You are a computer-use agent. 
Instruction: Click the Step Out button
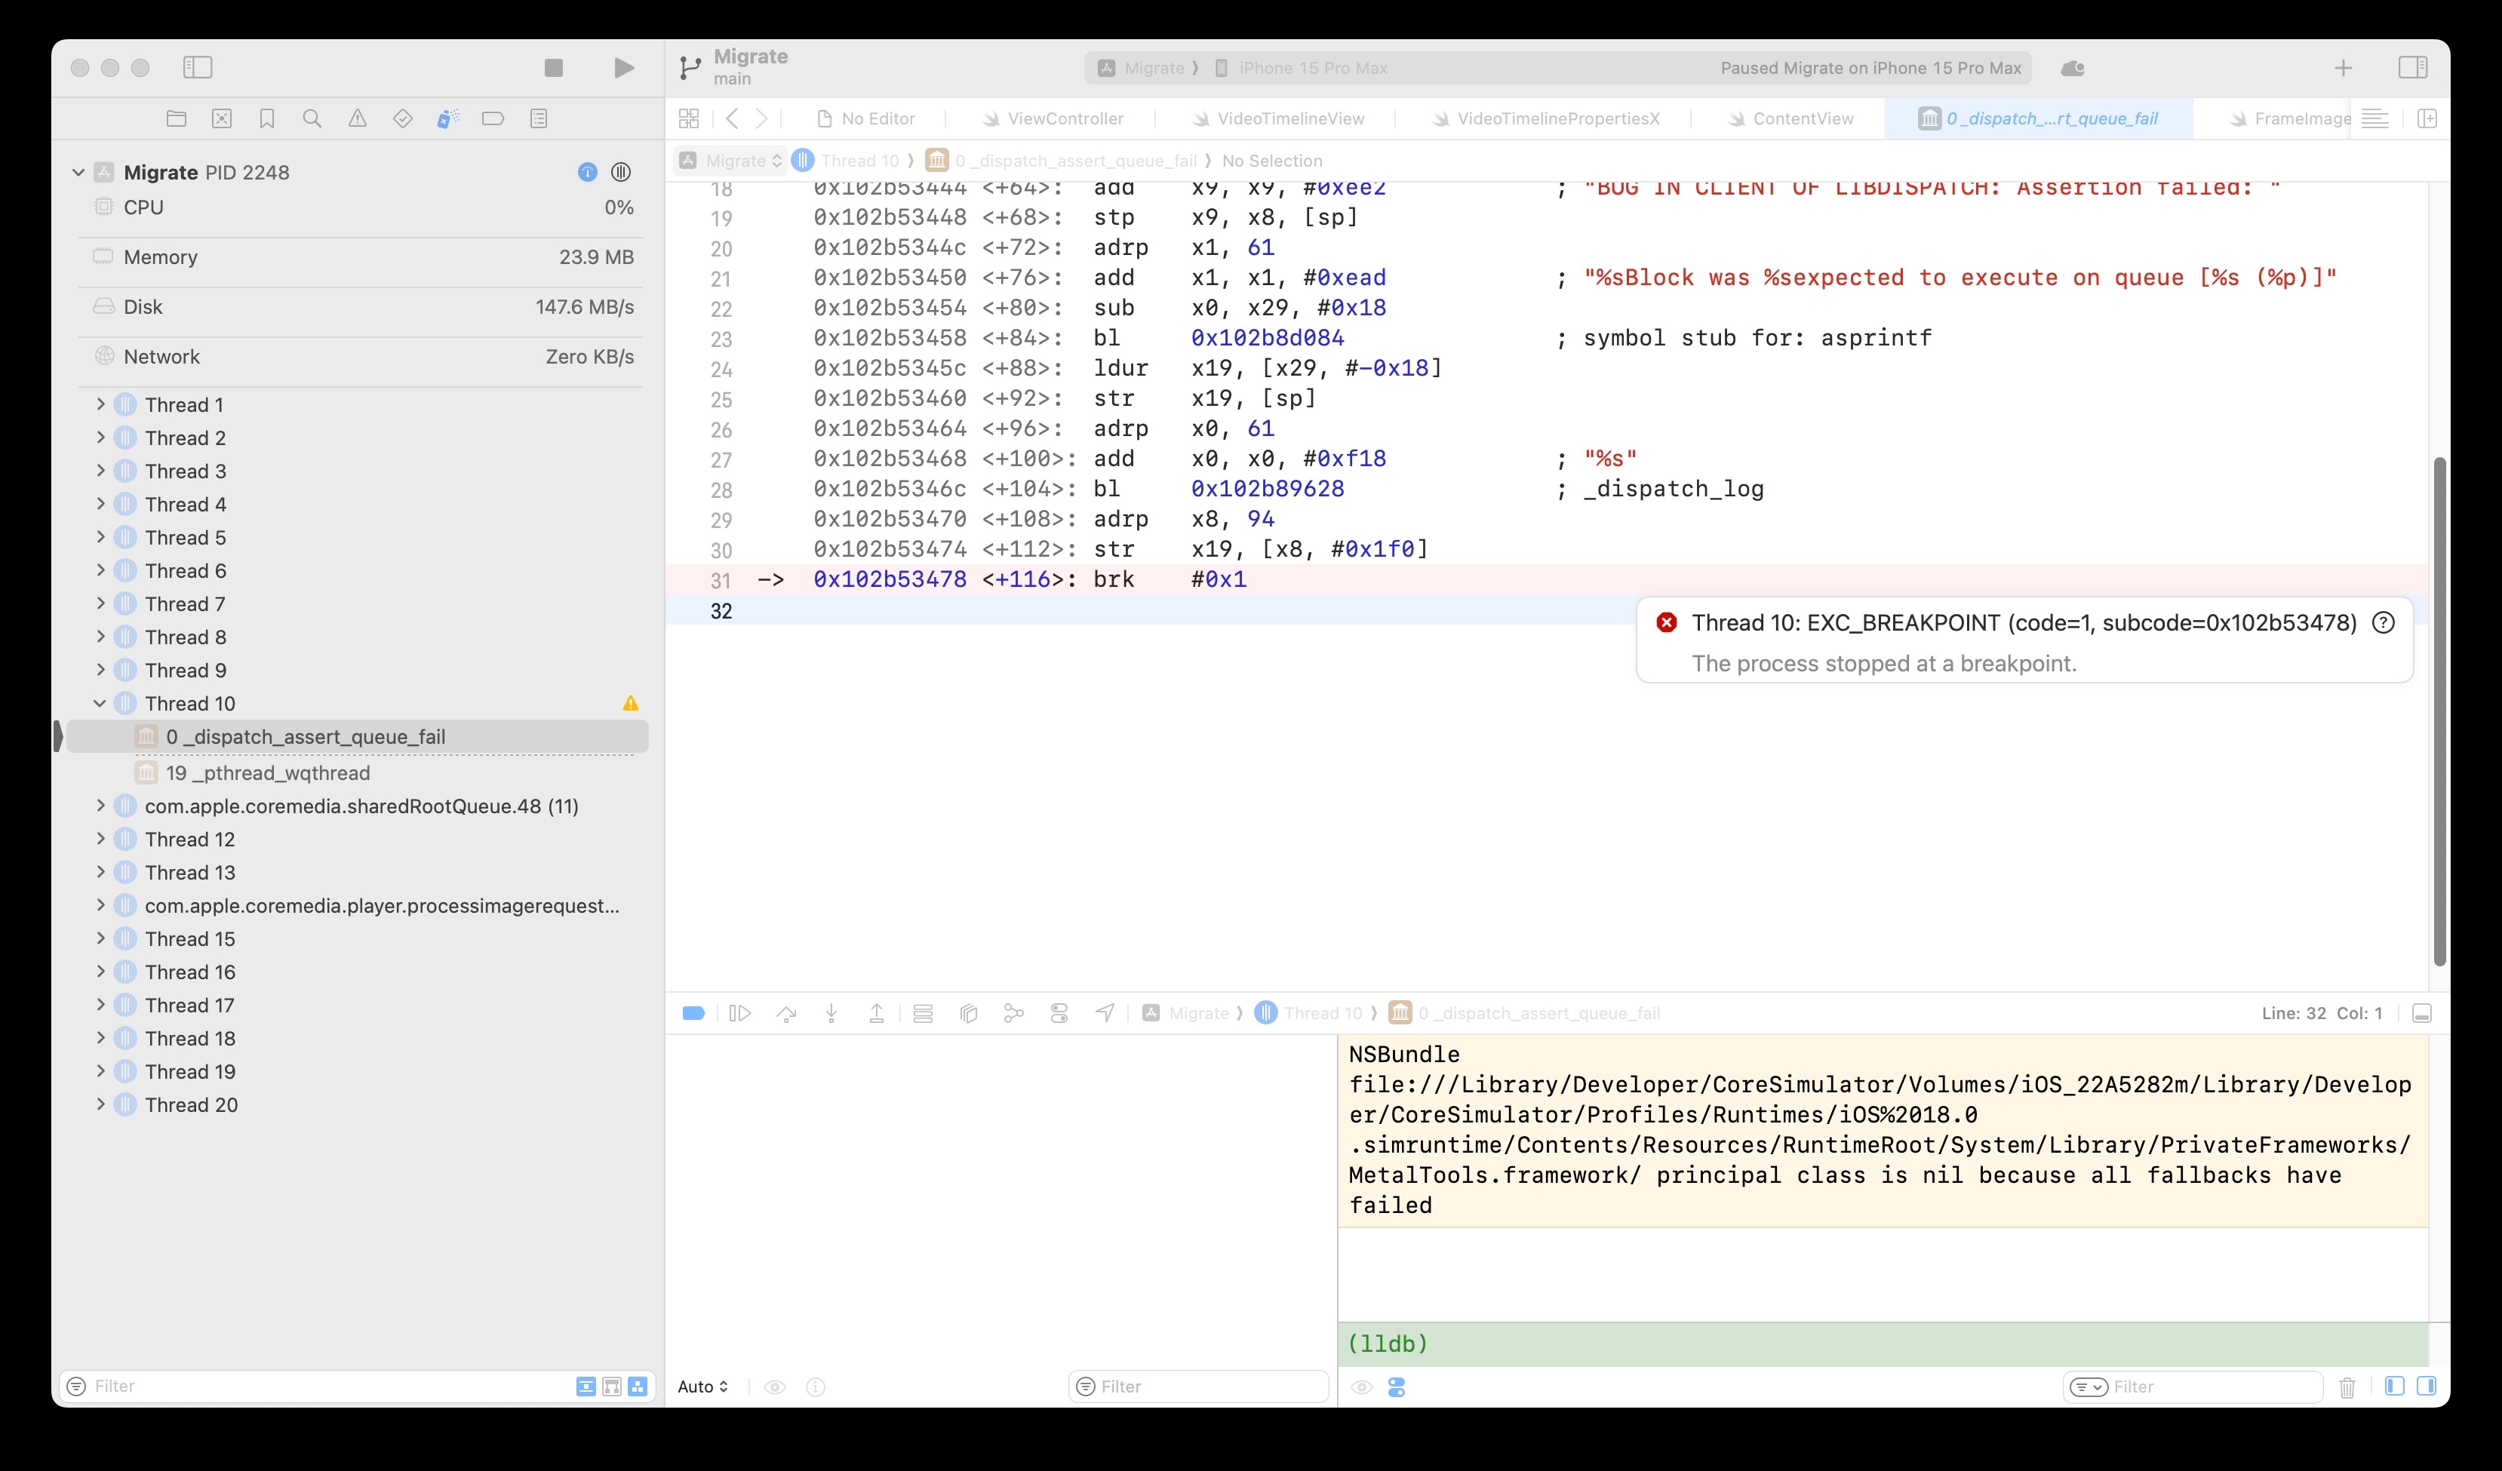click(877, 1013)
